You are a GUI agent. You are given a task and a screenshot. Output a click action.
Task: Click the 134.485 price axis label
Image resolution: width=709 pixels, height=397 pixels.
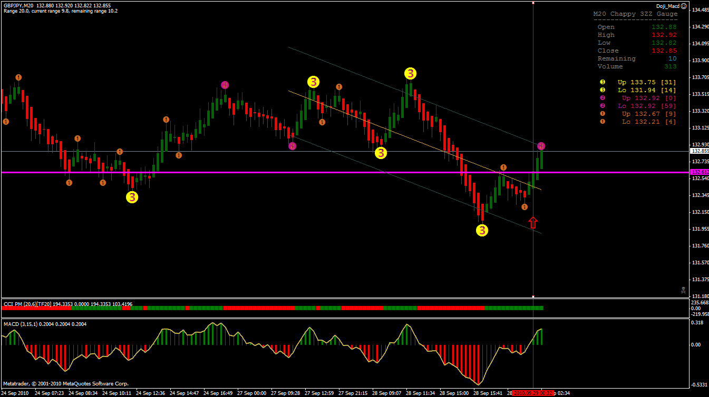click(x=700, y=9)
